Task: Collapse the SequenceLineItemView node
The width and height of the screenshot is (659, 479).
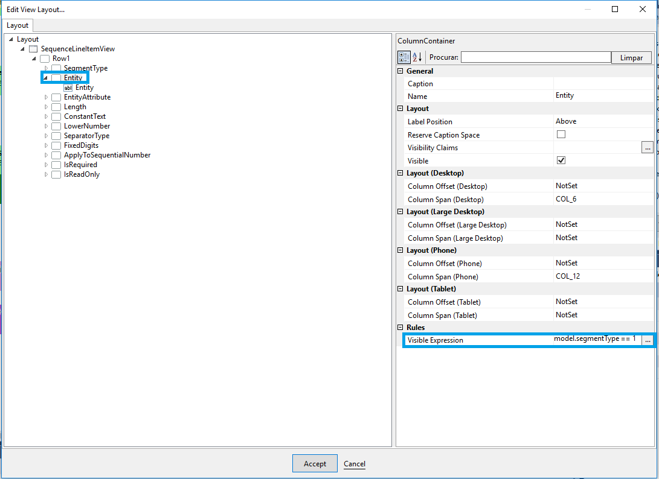Action: coord(22,49)
